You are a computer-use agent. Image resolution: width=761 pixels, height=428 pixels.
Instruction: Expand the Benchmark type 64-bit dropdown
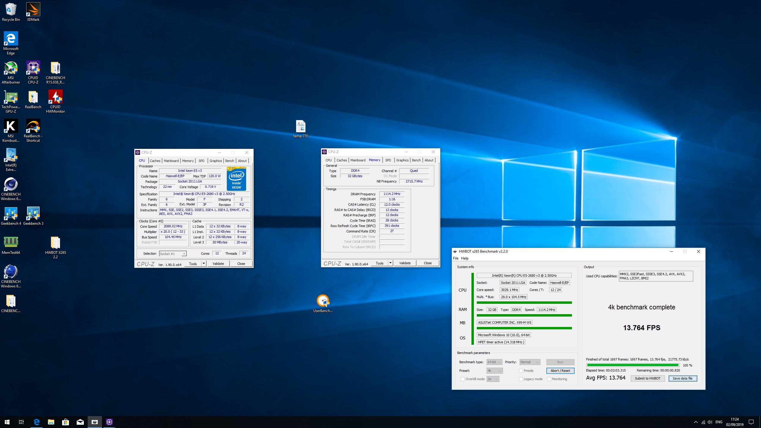pos(494,362)
